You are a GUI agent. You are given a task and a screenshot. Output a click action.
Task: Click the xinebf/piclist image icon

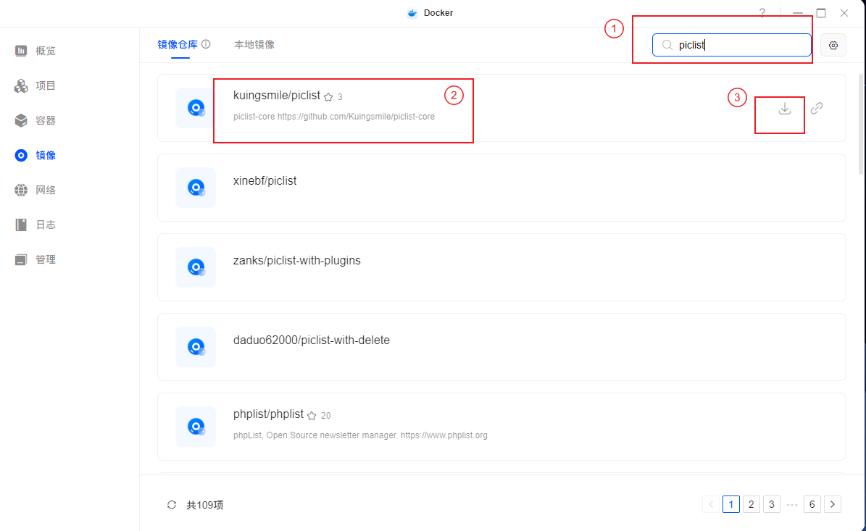(196, 188)
